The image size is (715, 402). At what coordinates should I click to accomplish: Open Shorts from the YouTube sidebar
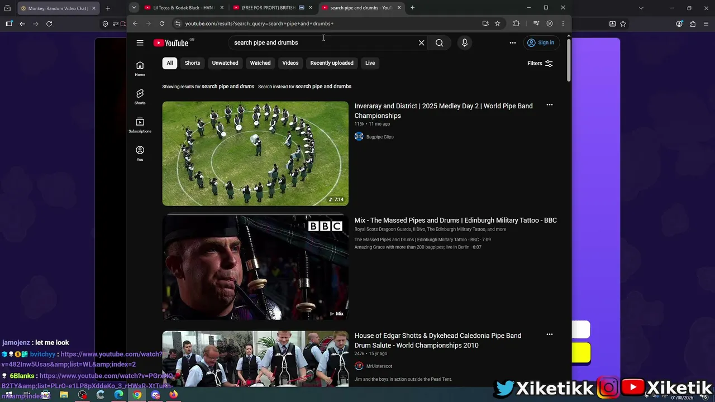pyautogui.click(x=140, y=97)
